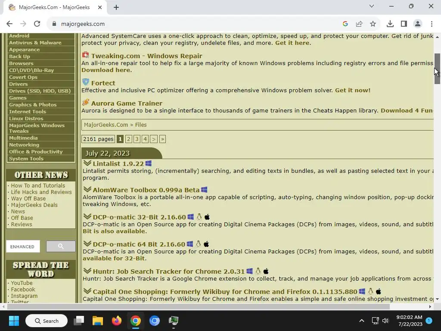Image resolution: width=441 pixels, height=331 pixels.
Task: Open the Drivers category
Action: click(x=18, y=84)
